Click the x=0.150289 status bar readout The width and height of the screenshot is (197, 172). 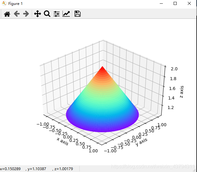[10, 169]
